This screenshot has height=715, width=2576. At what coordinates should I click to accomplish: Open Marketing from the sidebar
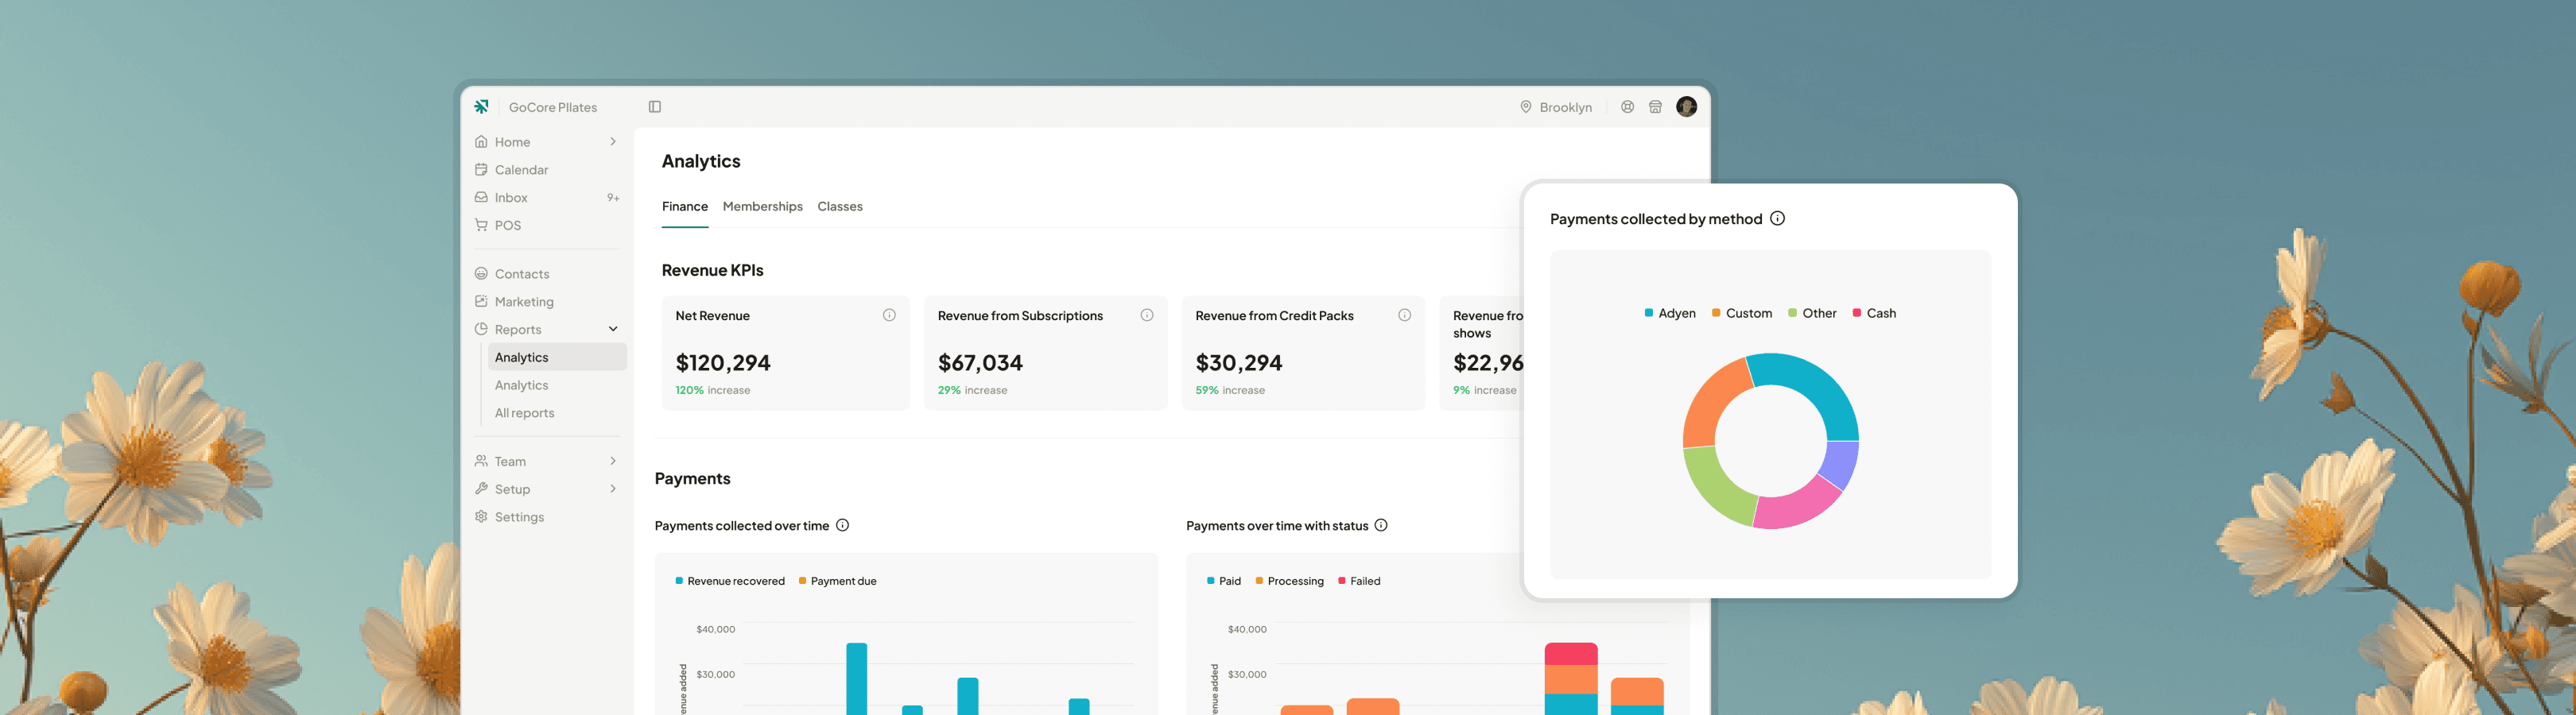[547, 302]
